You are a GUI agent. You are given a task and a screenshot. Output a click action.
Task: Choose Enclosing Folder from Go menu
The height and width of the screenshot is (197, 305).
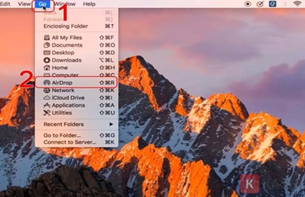pos(66,26)
